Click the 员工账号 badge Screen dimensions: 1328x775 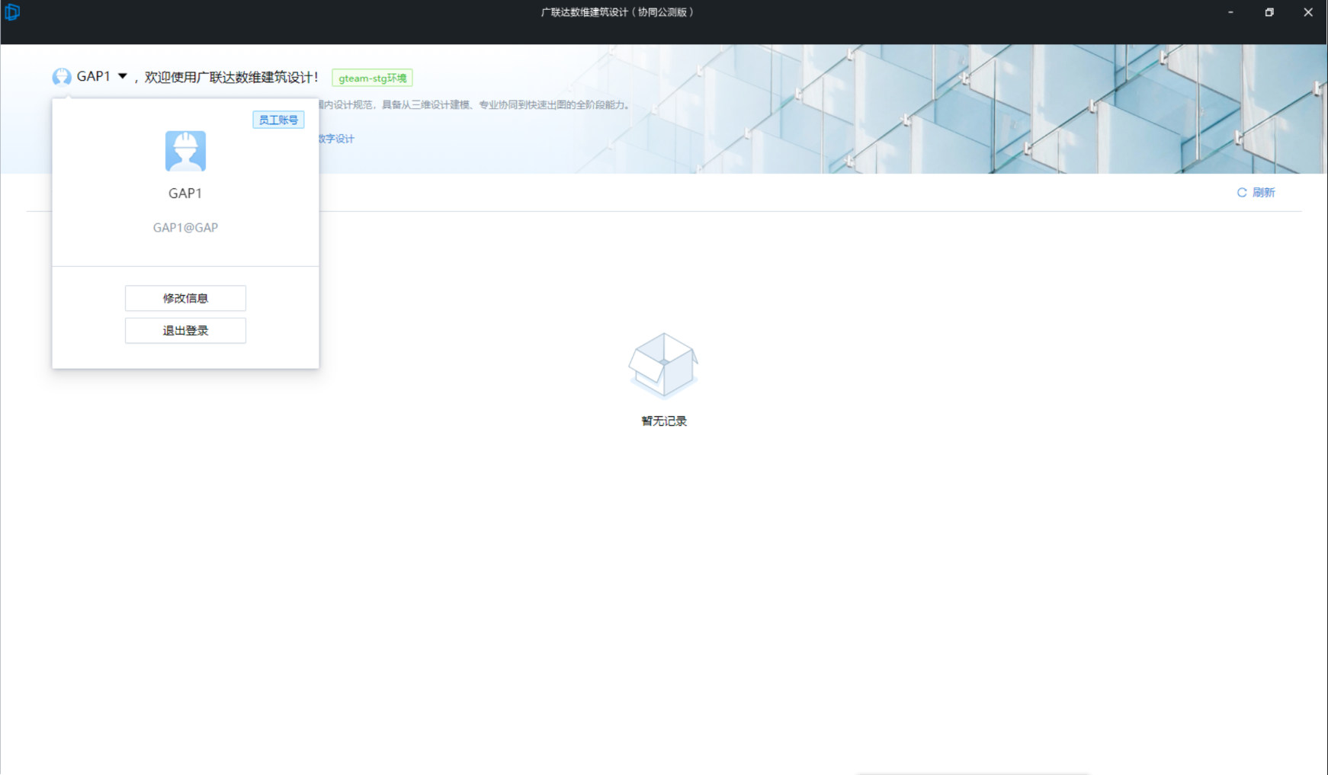(x=278, y=120)
